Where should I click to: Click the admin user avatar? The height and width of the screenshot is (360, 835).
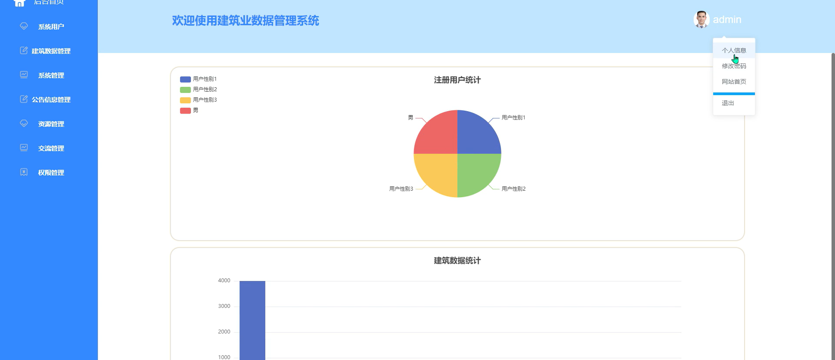(x=701, y=20)
